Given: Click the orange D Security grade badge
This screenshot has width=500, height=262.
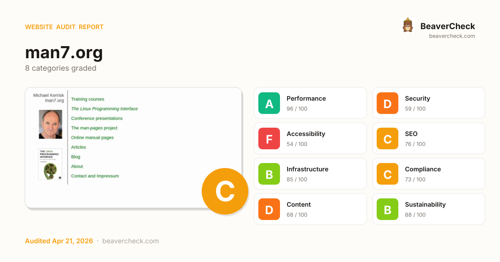Looking at the screenshot, I should (x=387, y=103).
